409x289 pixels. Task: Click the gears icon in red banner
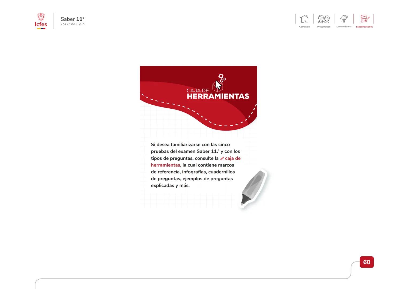click(x=222, y=78)
